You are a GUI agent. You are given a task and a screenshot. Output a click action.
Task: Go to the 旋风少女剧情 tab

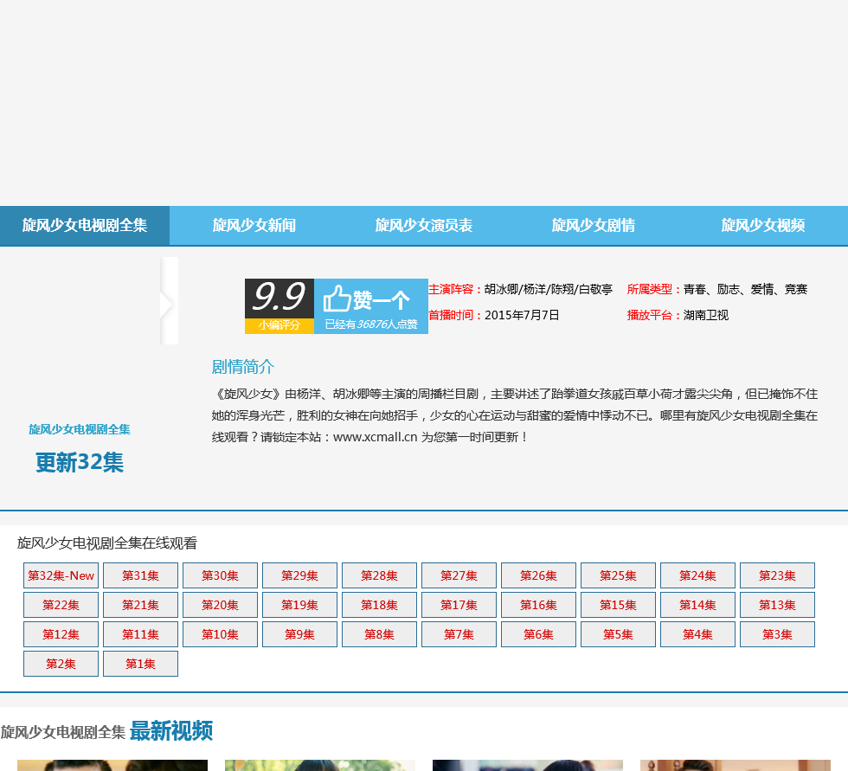(594, 226)
